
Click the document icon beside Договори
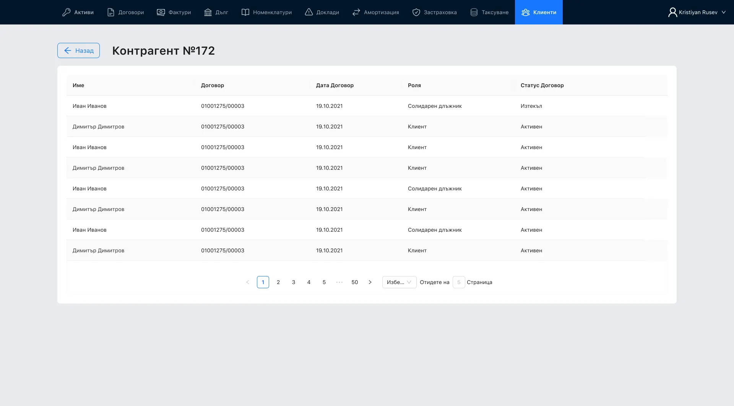(x=110, y=12)
